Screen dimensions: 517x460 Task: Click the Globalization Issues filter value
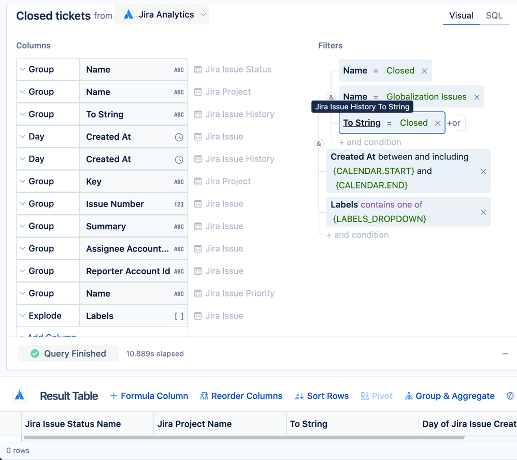click(x=426, y=96)
